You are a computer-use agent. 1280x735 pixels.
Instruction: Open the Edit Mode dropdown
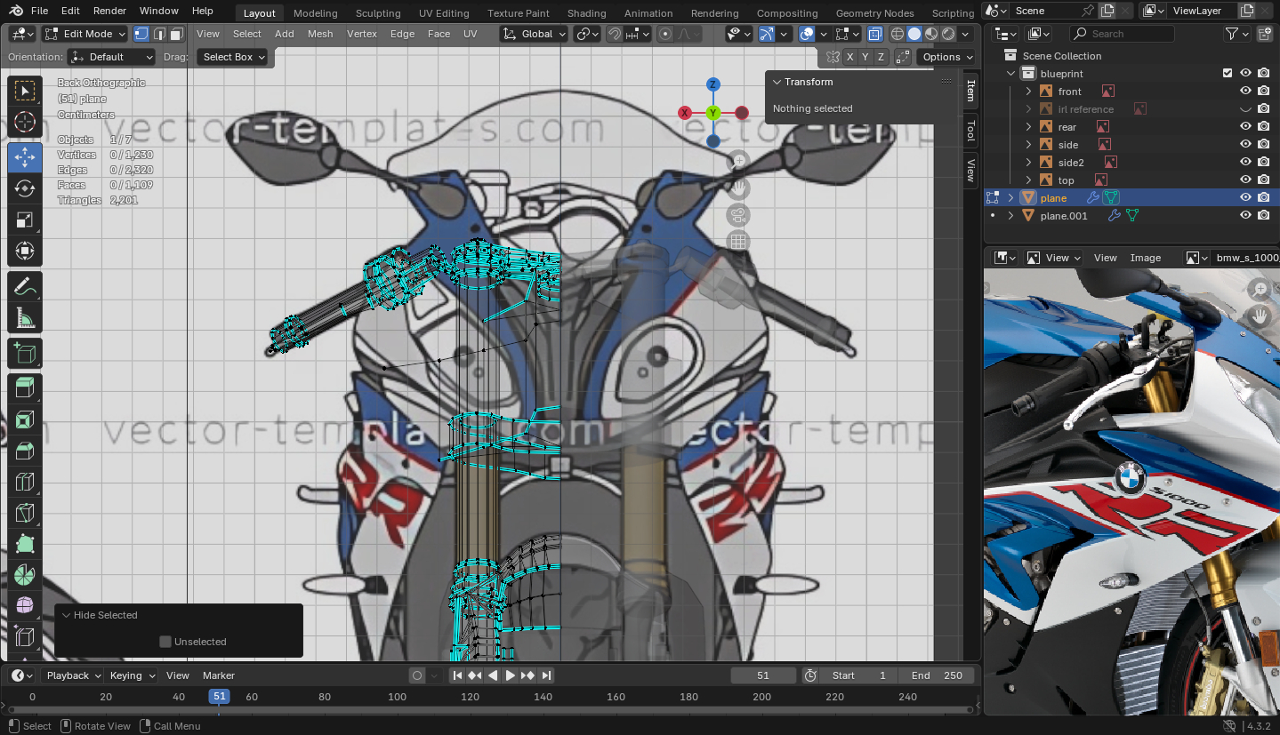(85, 34)
